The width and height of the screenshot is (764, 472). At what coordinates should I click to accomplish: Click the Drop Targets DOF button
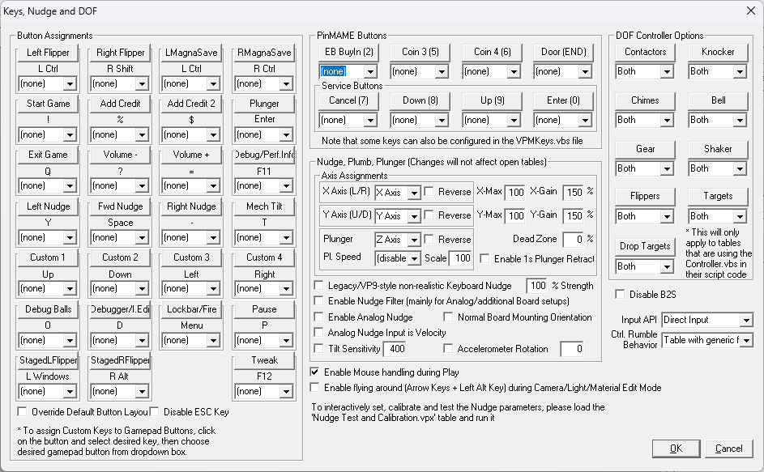click(645, 246)
